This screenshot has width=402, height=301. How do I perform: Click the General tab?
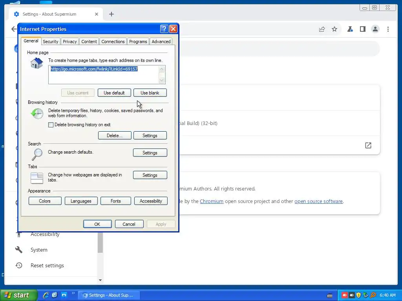tap(31, 41)
